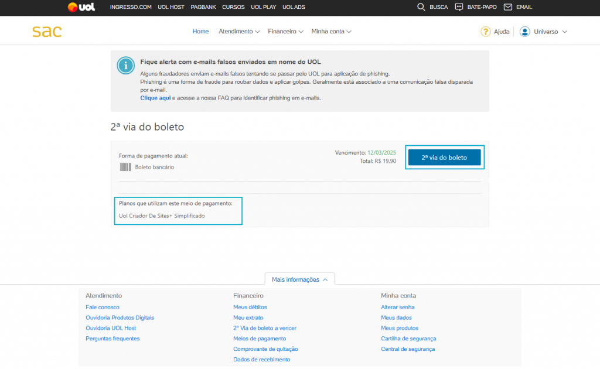Open Meios de pagamento link
This screenshot has height=369, width=600.
pyautogui.click(x=260, y=339)
